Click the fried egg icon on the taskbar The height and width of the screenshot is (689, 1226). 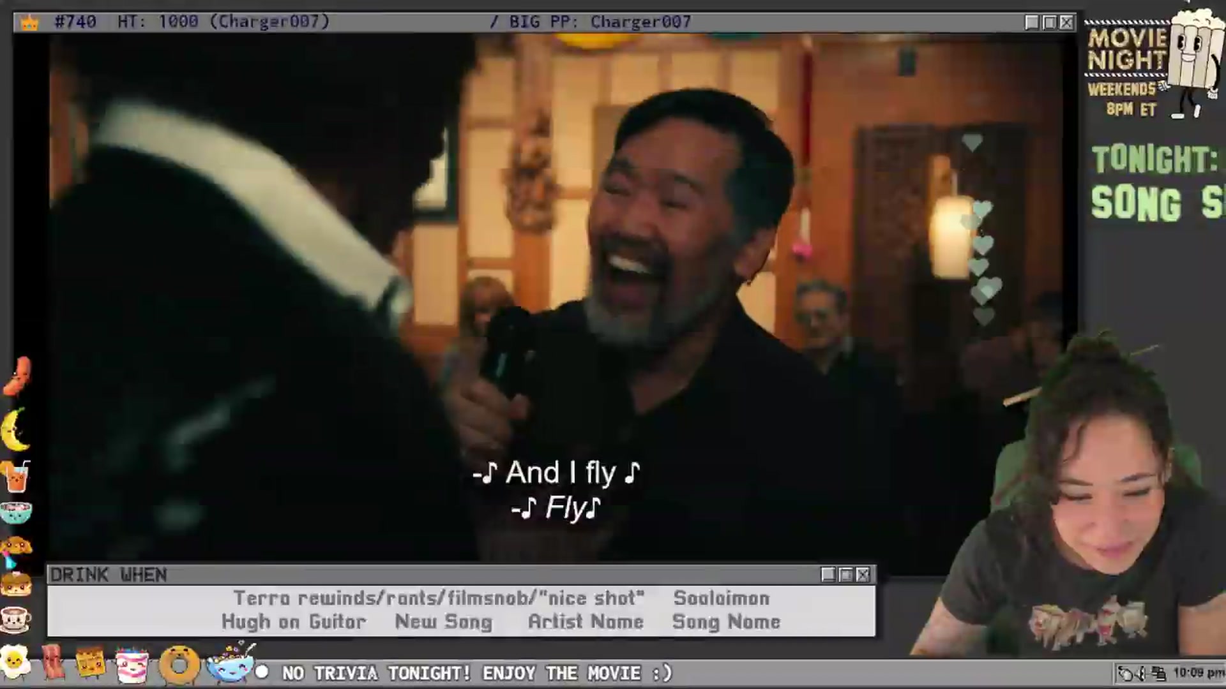[x=15, y=662]
